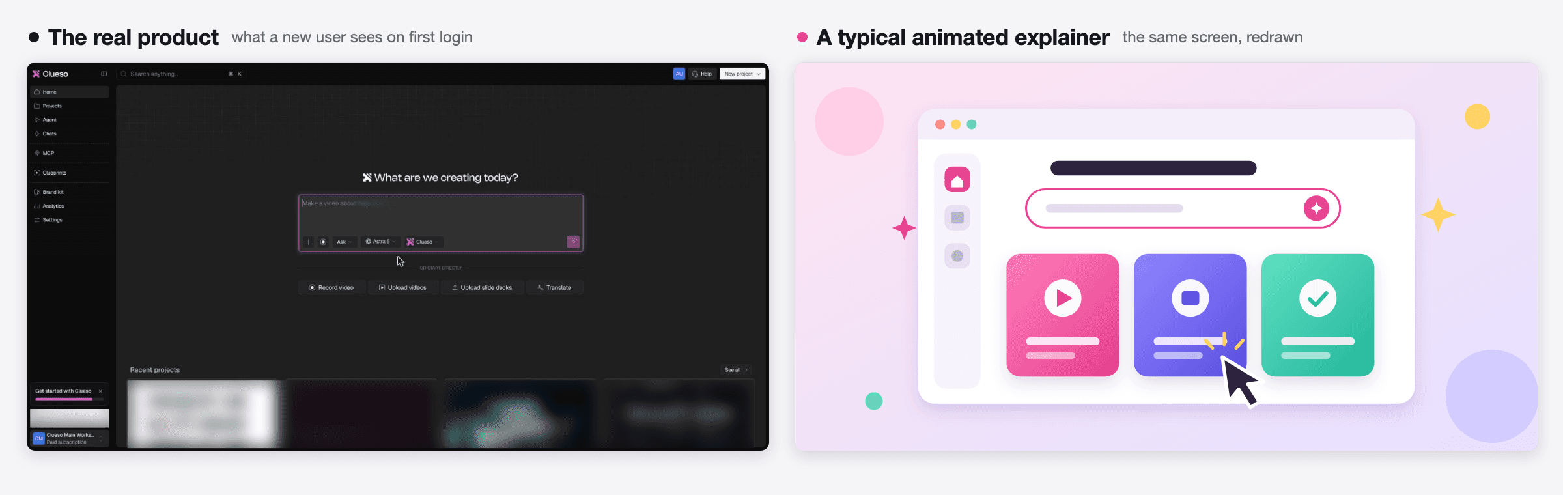Click the pink home icon in explainer illustration
Image resolution: width=1563 pixels, height=495 pixels.
[x=957, y=180]
